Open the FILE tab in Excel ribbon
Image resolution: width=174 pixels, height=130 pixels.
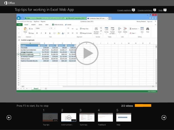(x=20, y=25)
